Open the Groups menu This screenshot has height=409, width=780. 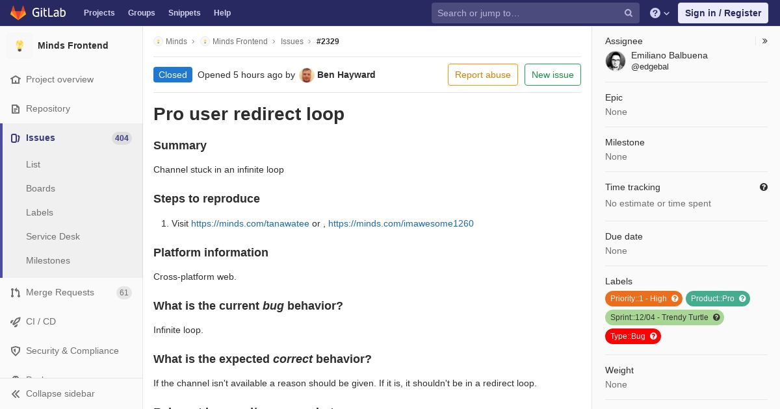click(x=142, y=13)
